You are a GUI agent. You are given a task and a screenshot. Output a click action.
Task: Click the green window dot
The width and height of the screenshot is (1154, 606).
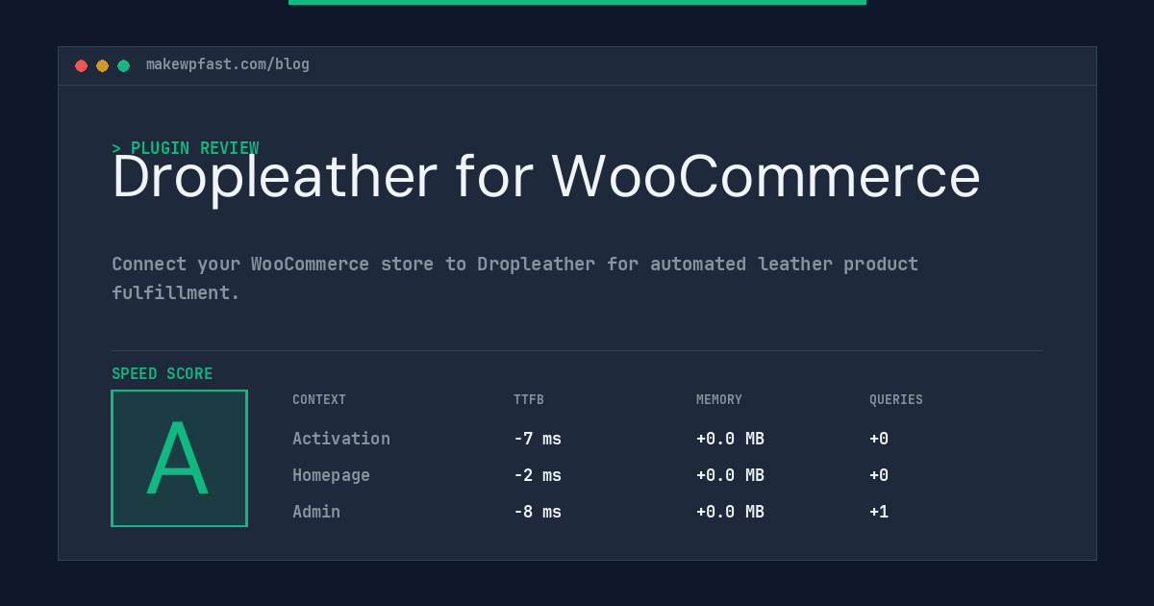click(123, 65)
